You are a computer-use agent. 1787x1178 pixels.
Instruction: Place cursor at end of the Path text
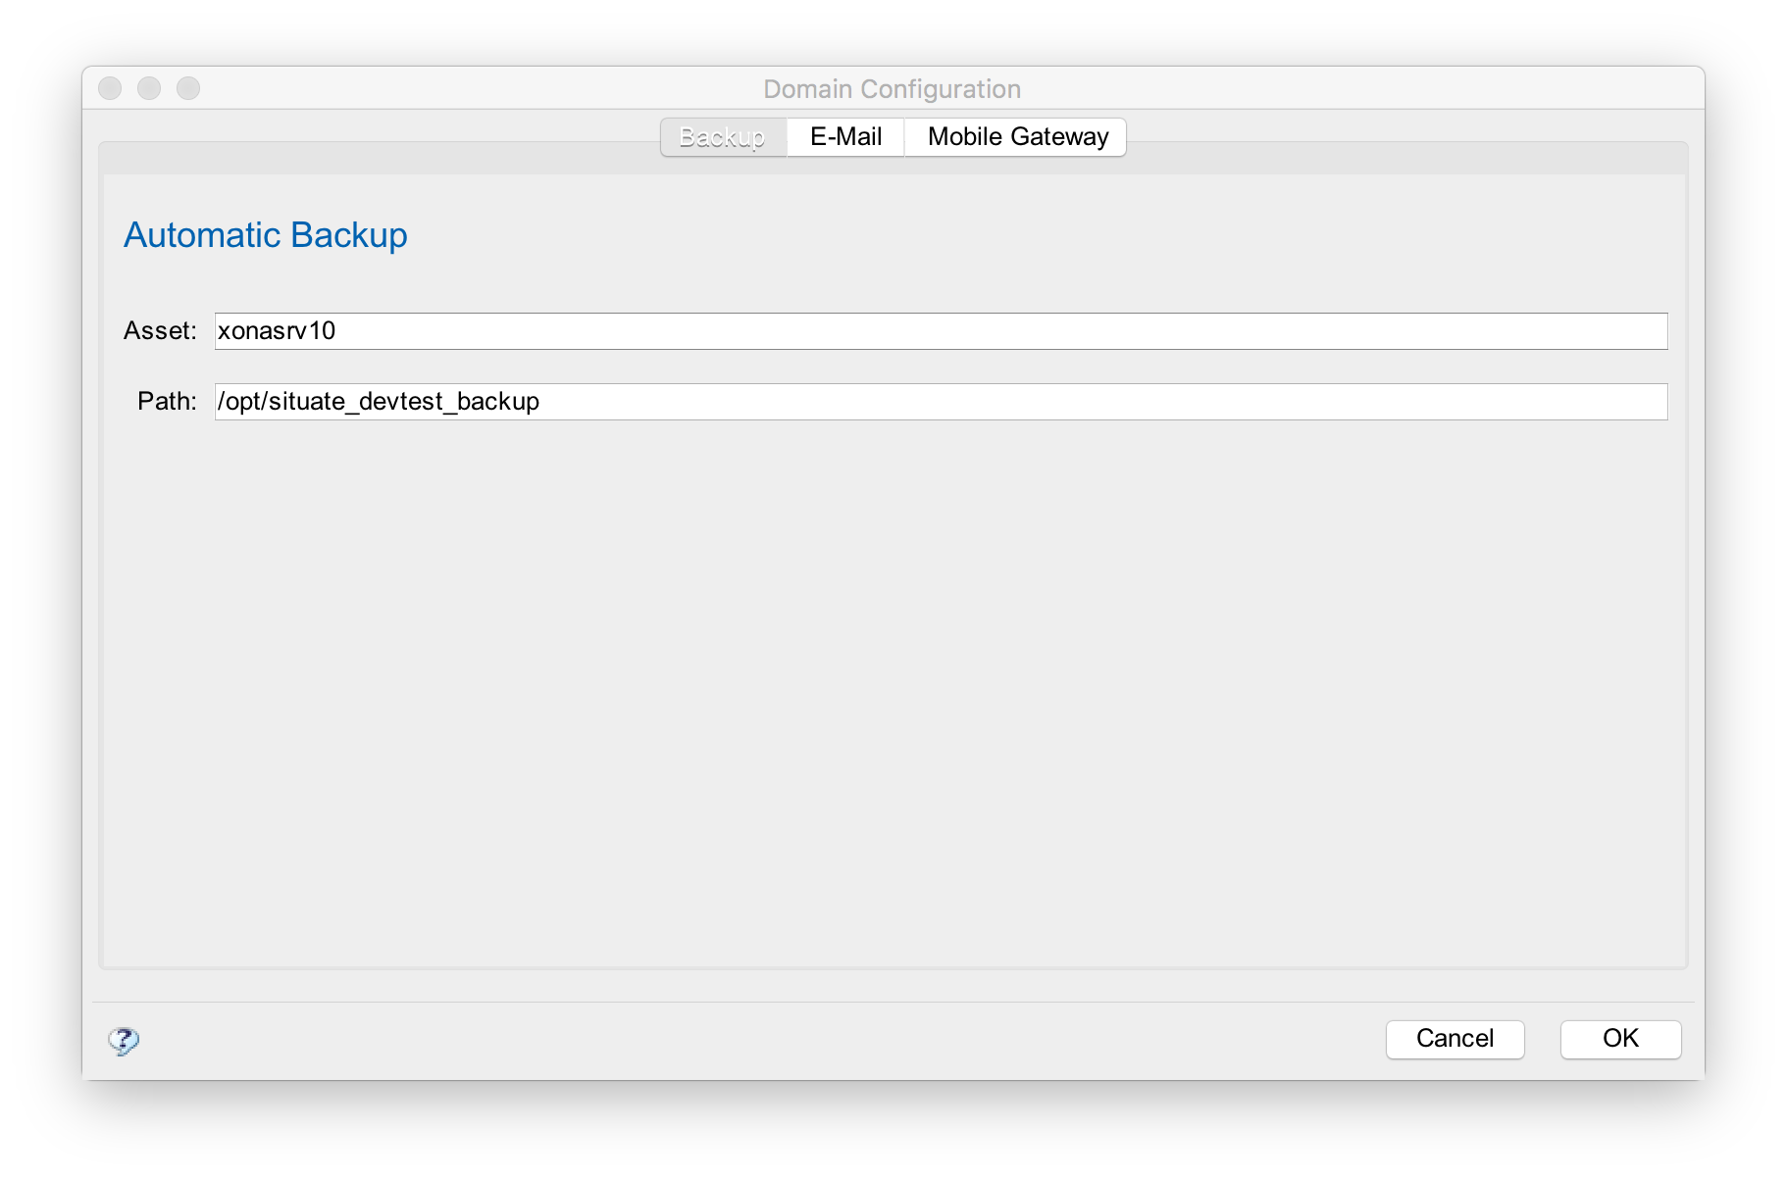[540, 401]
